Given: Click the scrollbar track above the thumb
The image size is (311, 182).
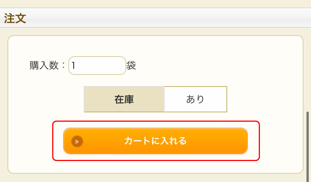Looking at the screenshot, I should tap(308, 69).
